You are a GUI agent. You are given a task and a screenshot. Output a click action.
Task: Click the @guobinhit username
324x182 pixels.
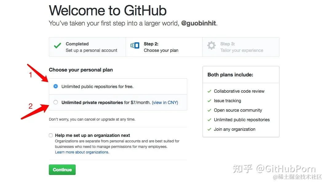(x=199, y=23)
